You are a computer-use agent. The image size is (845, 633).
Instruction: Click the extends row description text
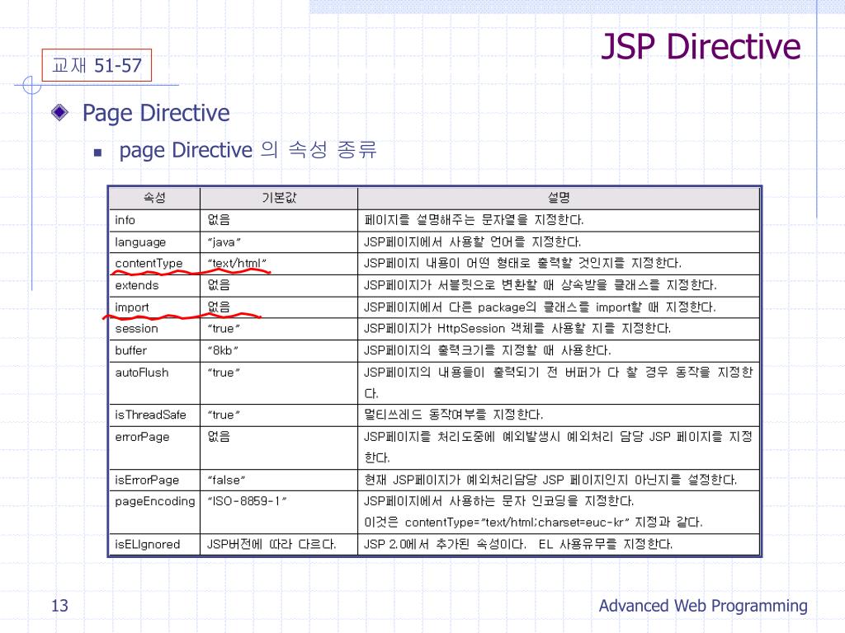pyautogui.click(x=540, y=284)
